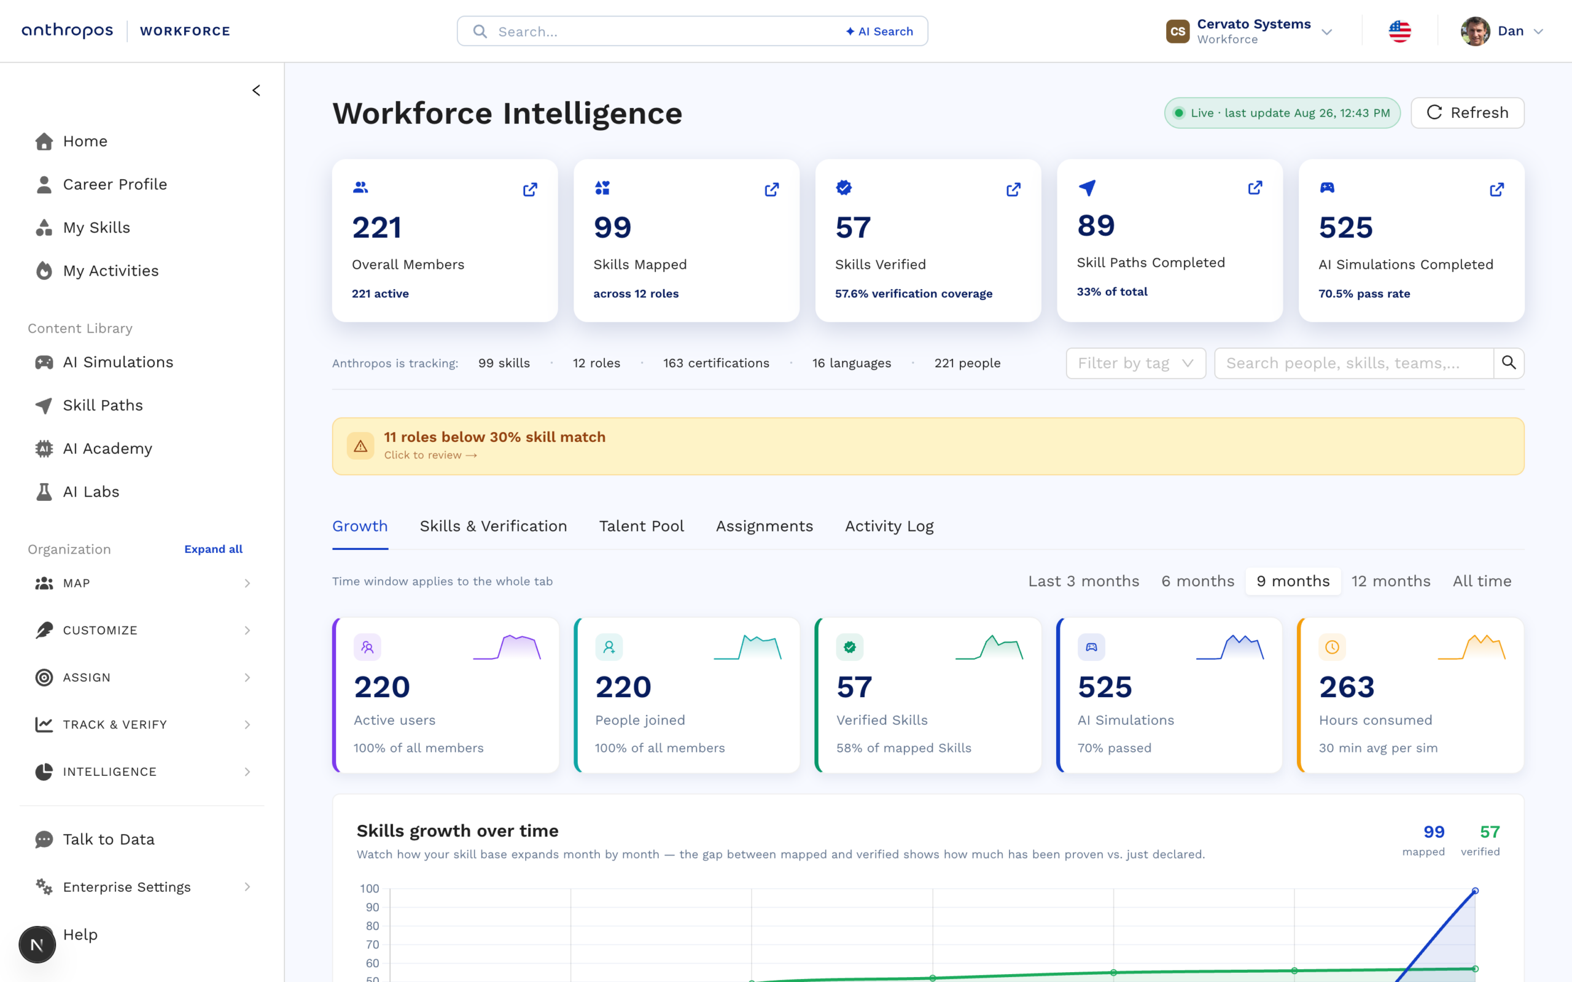Open Help in the sidebar
The height and width of the screenshot is (982, 1572).
(80, 934)
